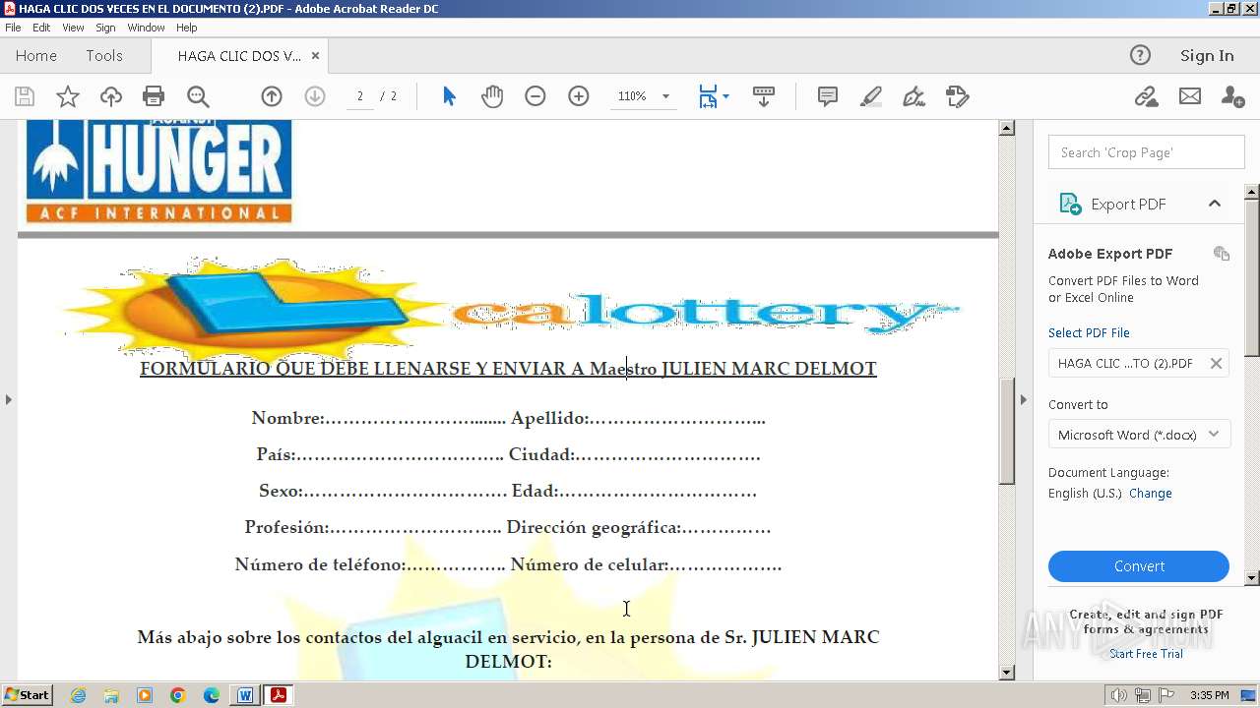Collapse the right tools pane arrow
The width and height of the screenshot is (1260, 708).
(1024, 399)
